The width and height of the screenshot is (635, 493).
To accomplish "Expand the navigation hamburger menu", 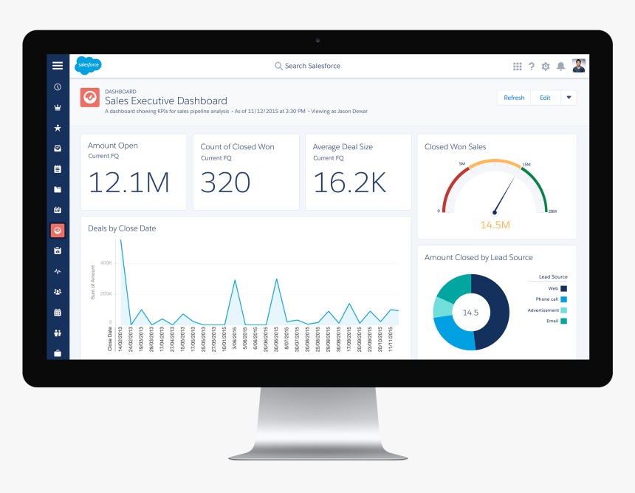I will tap(58, 65).
